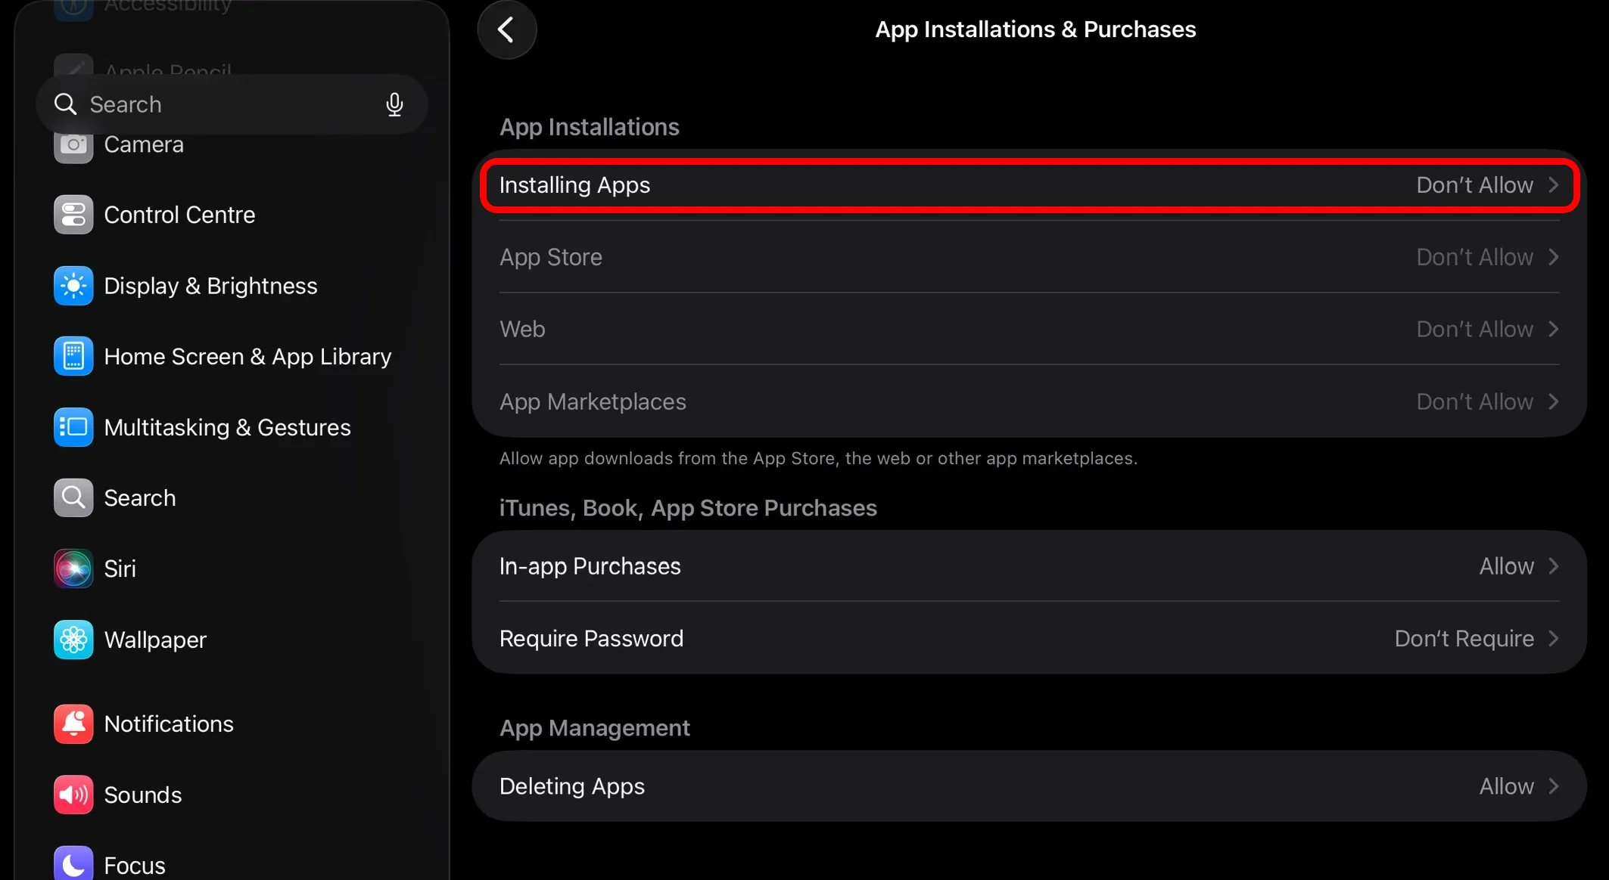Expand the Installing Apps chevron
1609x880 pixels.
[x=1554, y=185]
